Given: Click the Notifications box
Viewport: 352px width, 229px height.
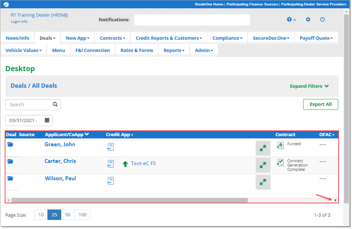Looking at the screenshot, I should tap(192, 20).
